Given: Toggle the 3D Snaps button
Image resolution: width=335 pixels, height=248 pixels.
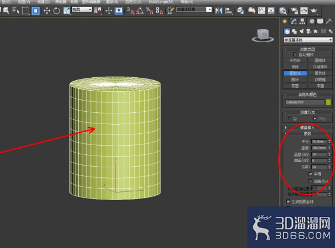Looking at the screenshot, I should 130,11.
